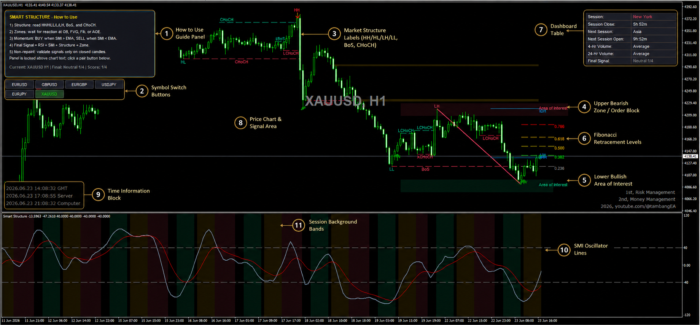Switch chart to EURUSD symbol button

19,84
